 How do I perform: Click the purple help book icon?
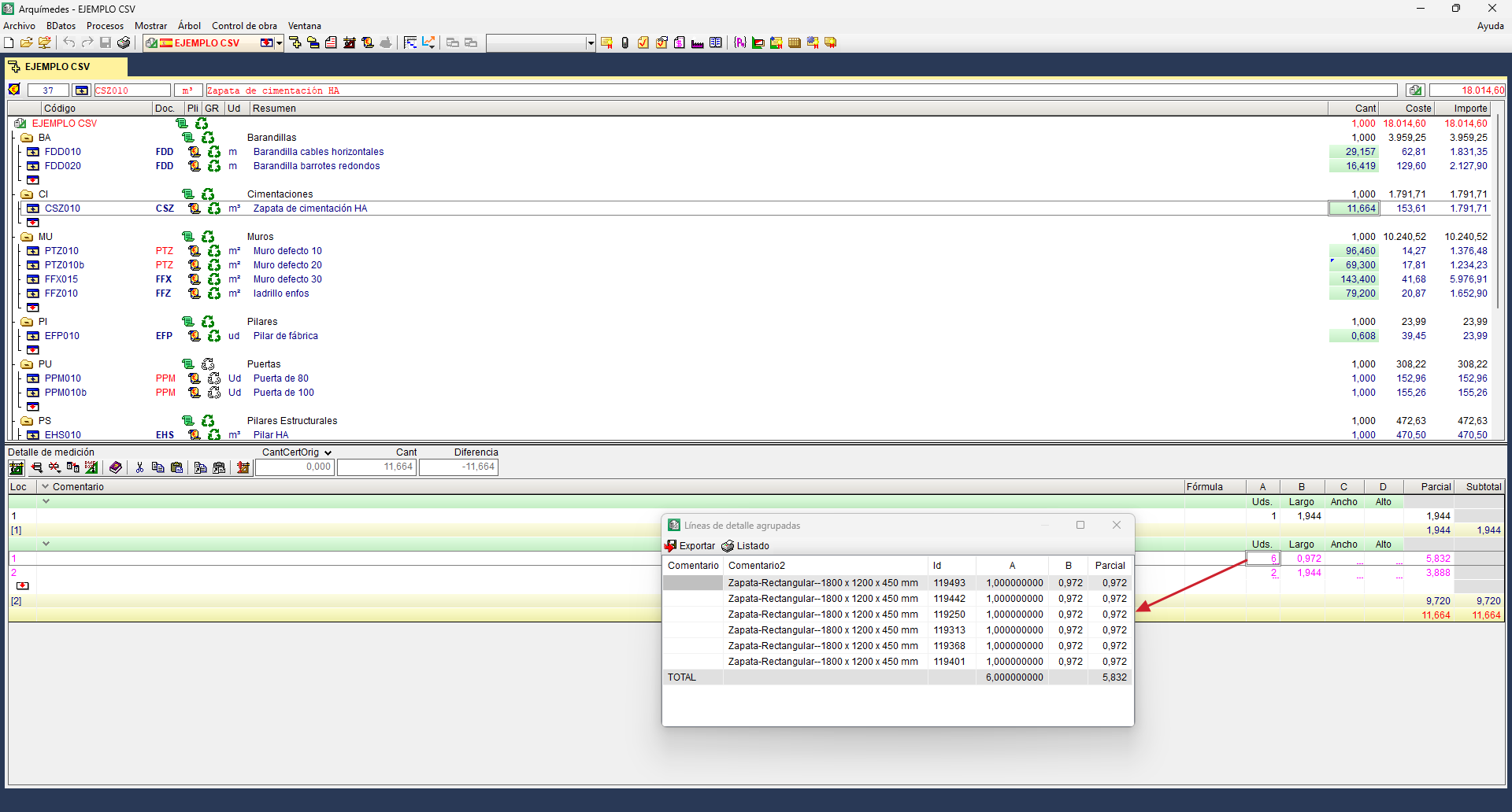pyautogui.click(x=116, y=467)
